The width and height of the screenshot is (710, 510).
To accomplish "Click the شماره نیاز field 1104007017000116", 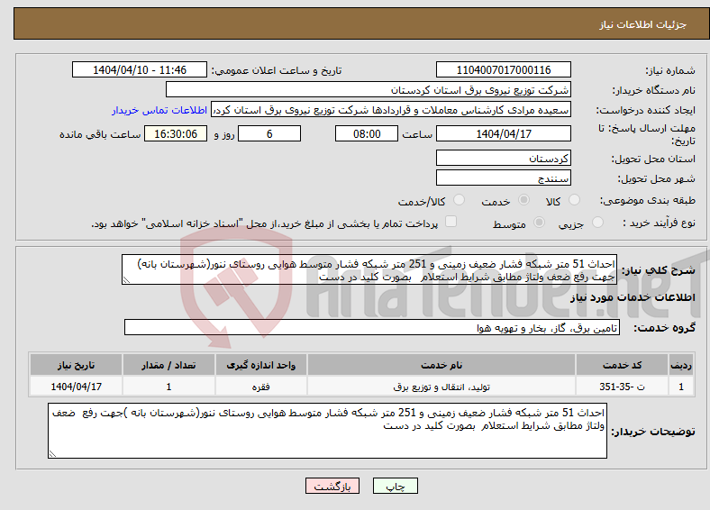I will point(503,69).
